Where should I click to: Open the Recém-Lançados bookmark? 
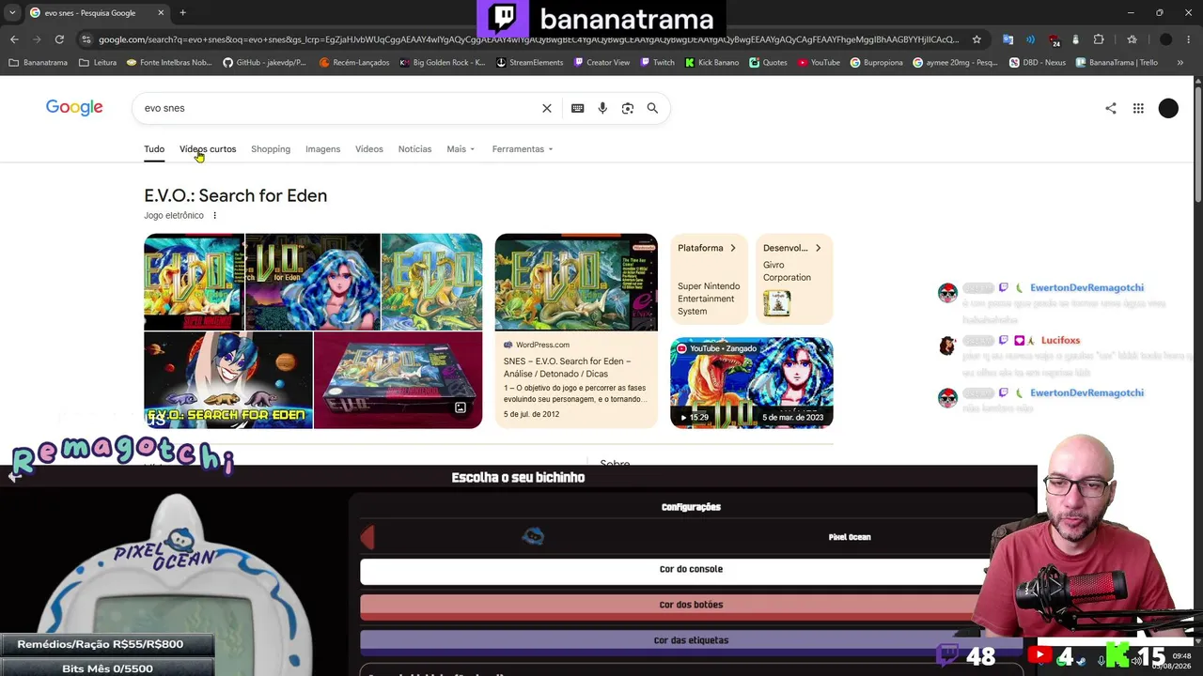pos(354,63)
